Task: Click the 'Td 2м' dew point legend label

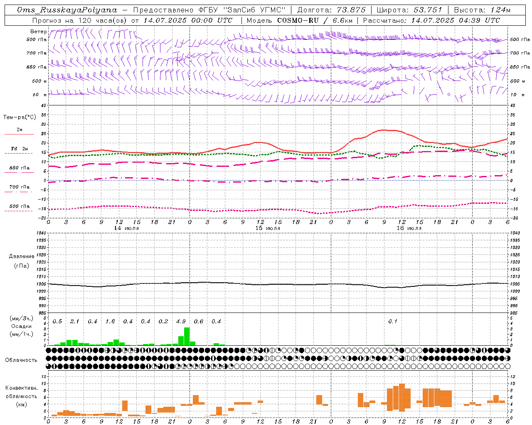Action: click(20, 149)
